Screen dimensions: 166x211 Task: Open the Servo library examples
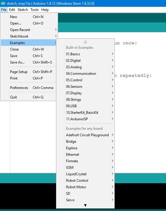(85, 200)
